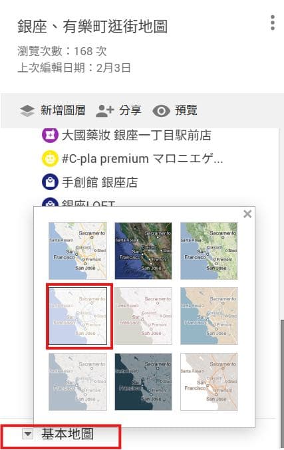Choose the light political map style
284x450 pixels.
78,316
